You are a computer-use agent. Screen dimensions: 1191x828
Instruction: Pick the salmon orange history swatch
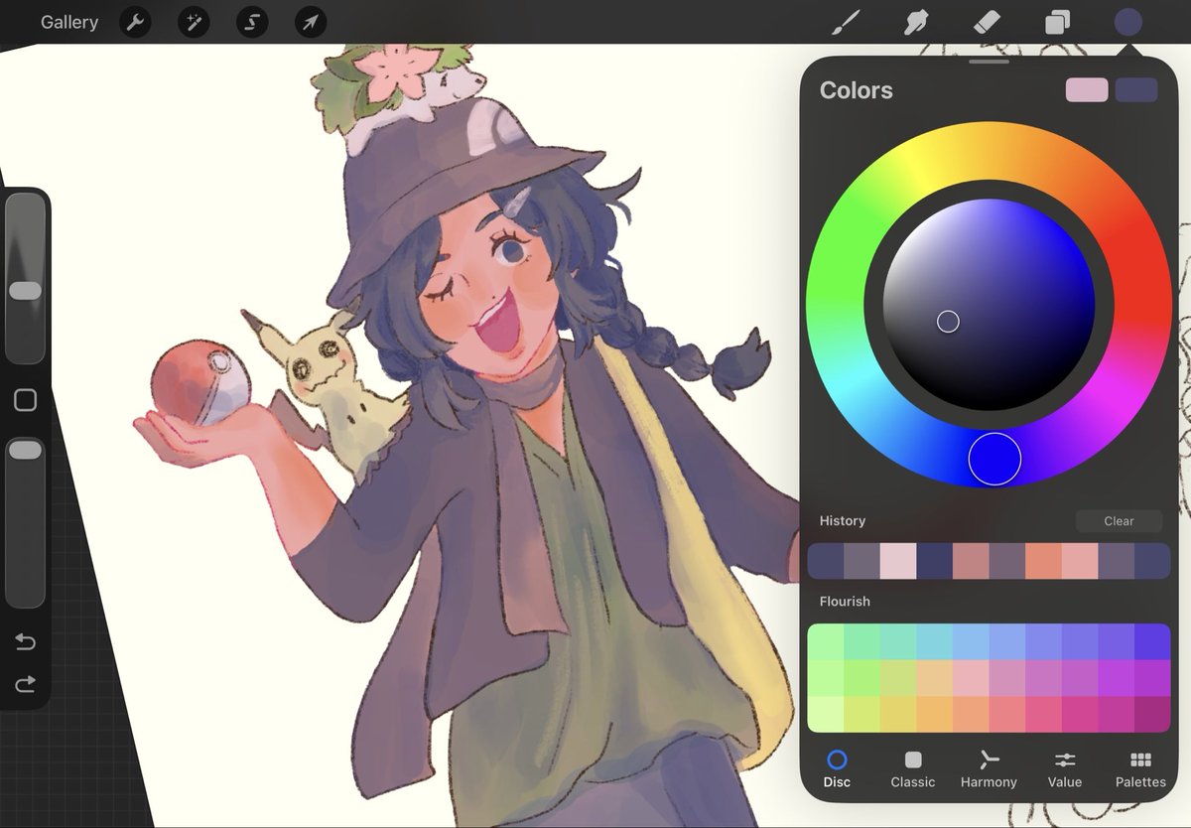(x=1043, y=562)
